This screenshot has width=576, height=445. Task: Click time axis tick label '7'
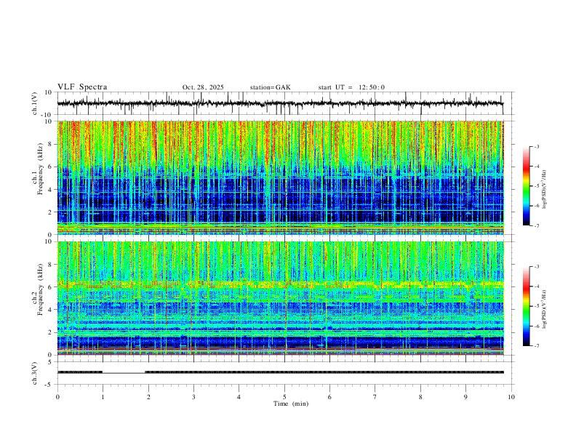tap(375, 397)
